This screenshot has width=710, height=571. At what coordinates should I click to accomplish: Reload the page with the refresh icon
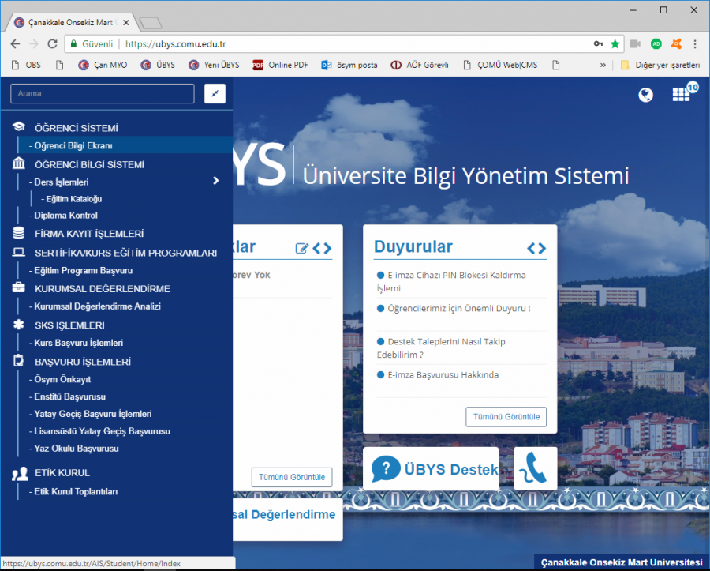[x=53, y=44]
